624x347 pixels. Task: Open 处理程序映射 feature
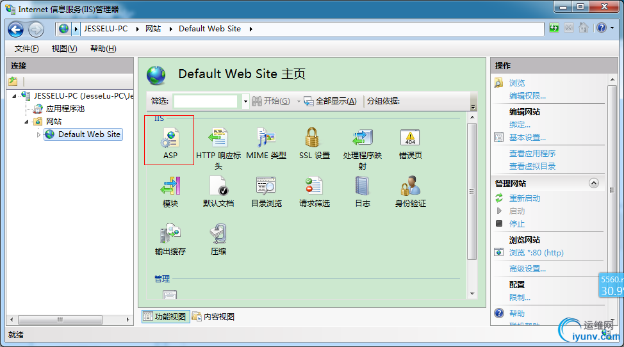point(363,149)
